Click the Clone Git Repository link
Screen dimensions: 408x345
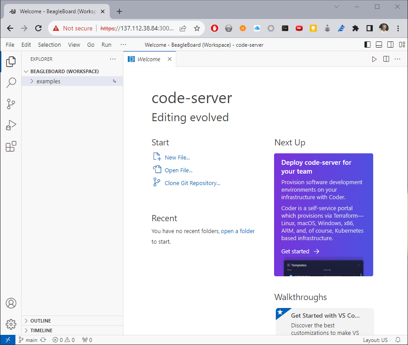pos(192,183)
